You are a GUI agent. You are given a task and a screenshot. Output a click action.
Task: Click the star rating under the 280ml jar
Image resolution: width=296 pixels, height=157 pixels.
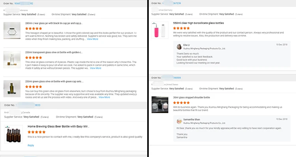pos(34,28)
